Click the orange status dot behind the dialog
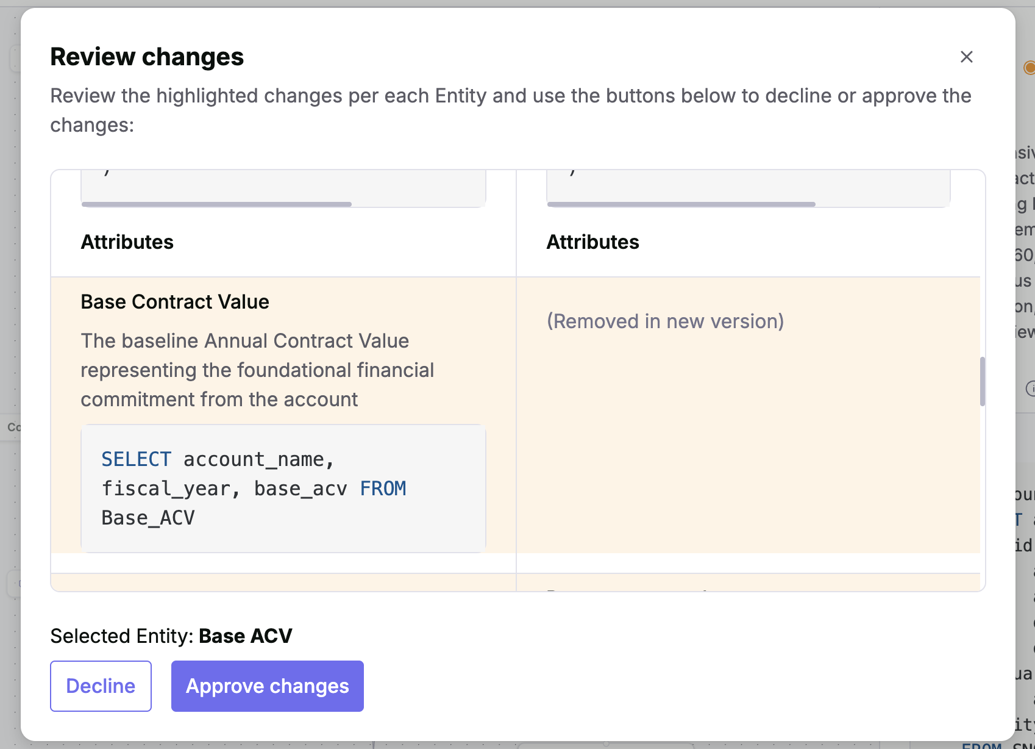Screen dimensions: 1035x749 [x=1030, y=67]
